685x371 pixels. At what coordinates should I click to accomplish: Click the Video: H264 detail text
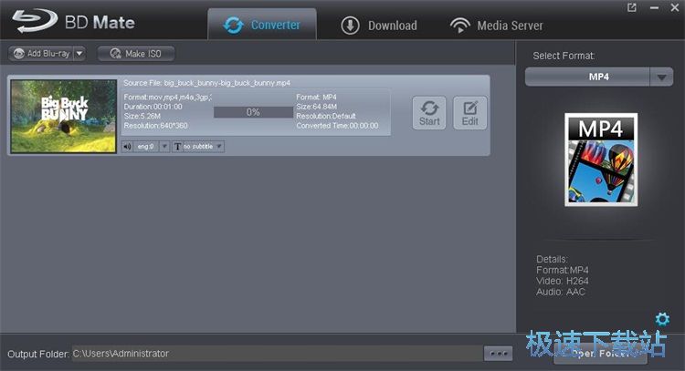point(563,281)
